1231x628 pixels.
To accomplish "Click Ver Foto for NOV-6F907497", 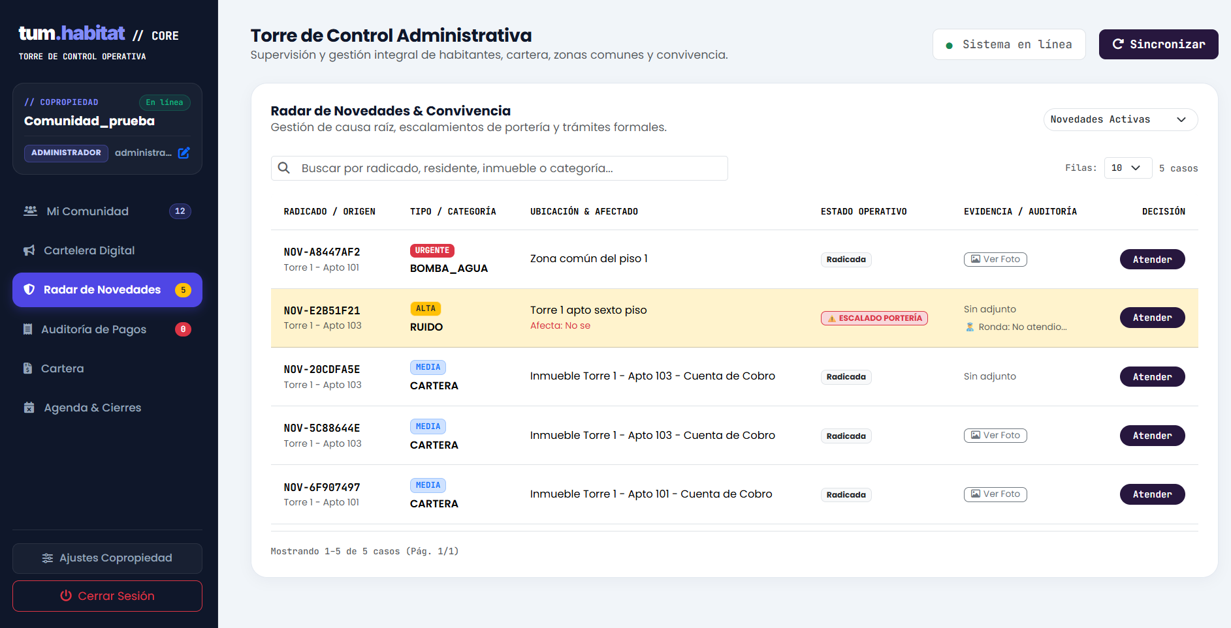I will pyautogui.click(x=995, y=494).
